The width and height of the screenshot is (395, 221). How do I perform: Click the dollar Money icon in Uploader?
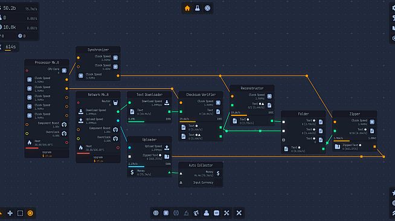[x=132, y=173]
